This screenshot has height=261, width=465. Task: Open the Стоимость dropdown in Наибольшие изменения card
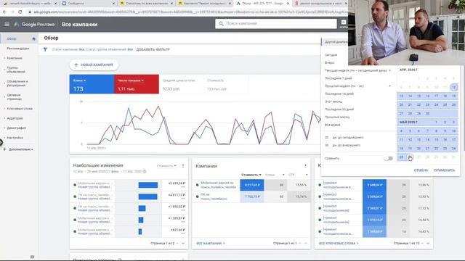[x=166, y=166]
